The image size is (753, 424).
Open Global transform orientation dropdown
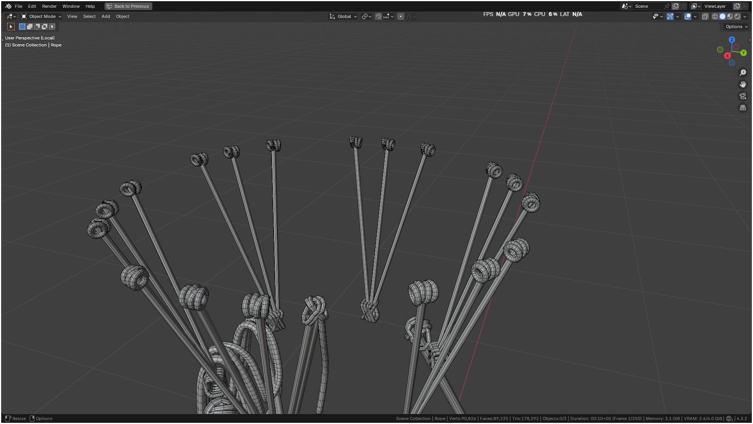343,16
